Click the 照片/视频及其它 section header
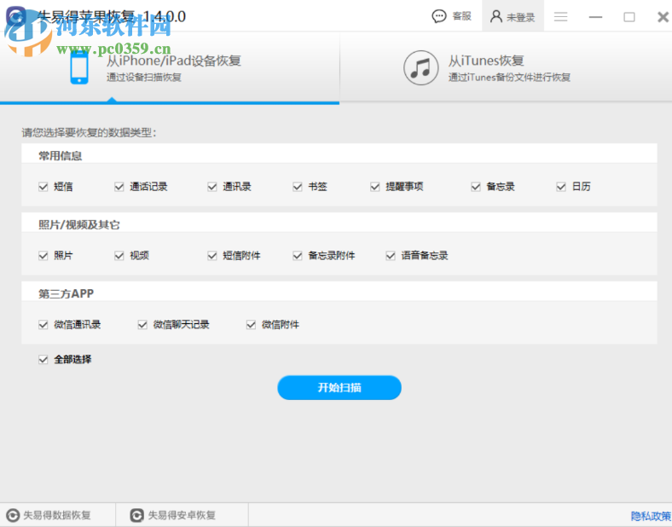This screenshot has width=672, height=527. click(x=79, y=225)
